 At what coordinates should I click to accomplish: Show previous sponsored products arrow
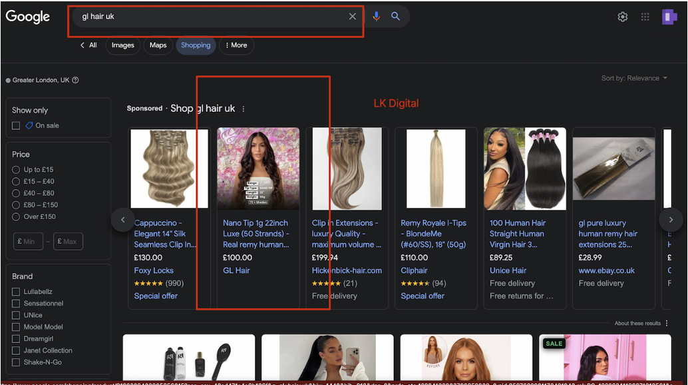(x=123, y=220)
